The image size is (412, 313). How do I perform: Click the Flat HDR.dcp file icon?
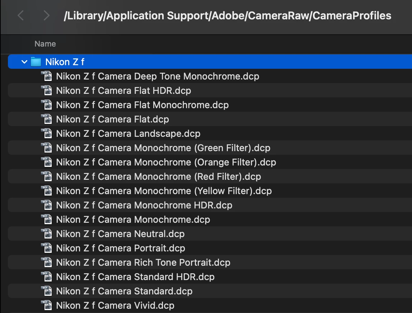click(47, 91)
